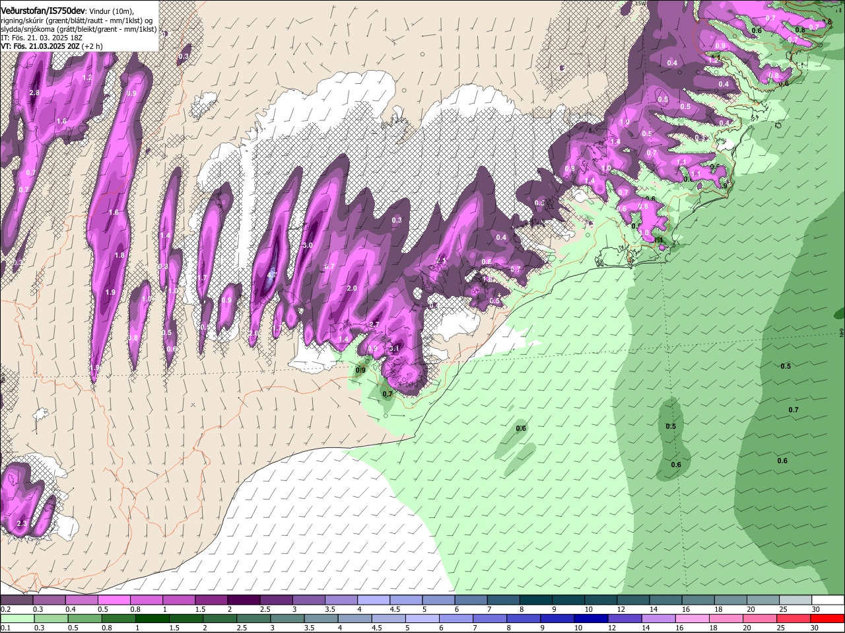Click the 2.3 snowfall value label
The height and width of the screenshot is (633, 845).
coord(22,523)
